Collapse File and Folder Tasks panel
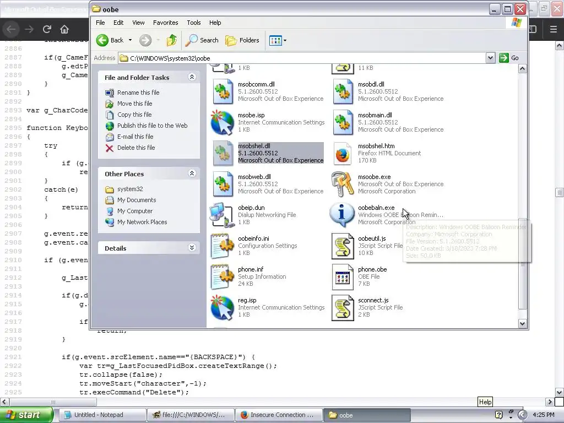Screen dimensions: 564x423 (192, 77)
